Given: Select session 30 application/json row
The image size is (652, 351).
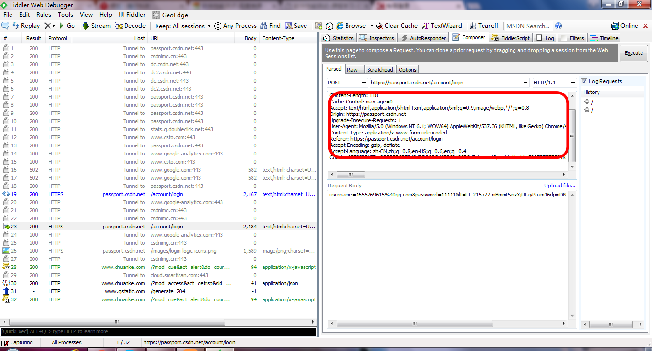Looking at the screenshot, I should (158, 283).
